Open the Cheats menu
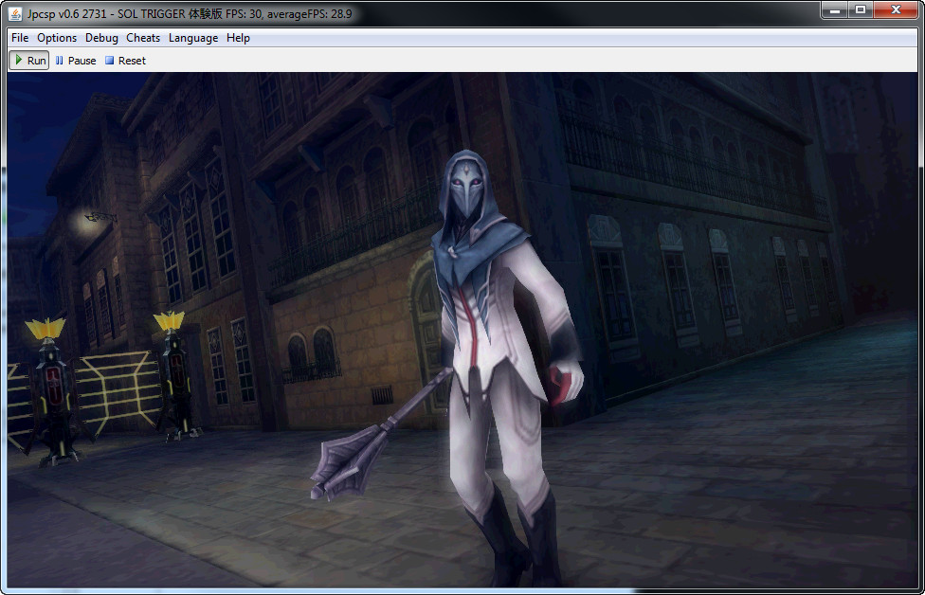This screenshot has width=925, height=595. tap(143, 38)
